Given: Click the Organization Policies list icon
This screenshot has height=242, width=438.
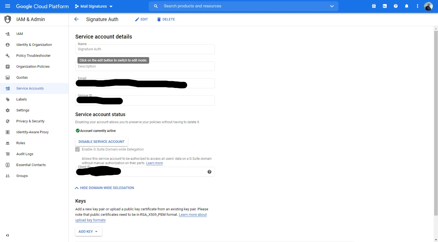Looking at the screenshot, I should click(x=8, y=67).
